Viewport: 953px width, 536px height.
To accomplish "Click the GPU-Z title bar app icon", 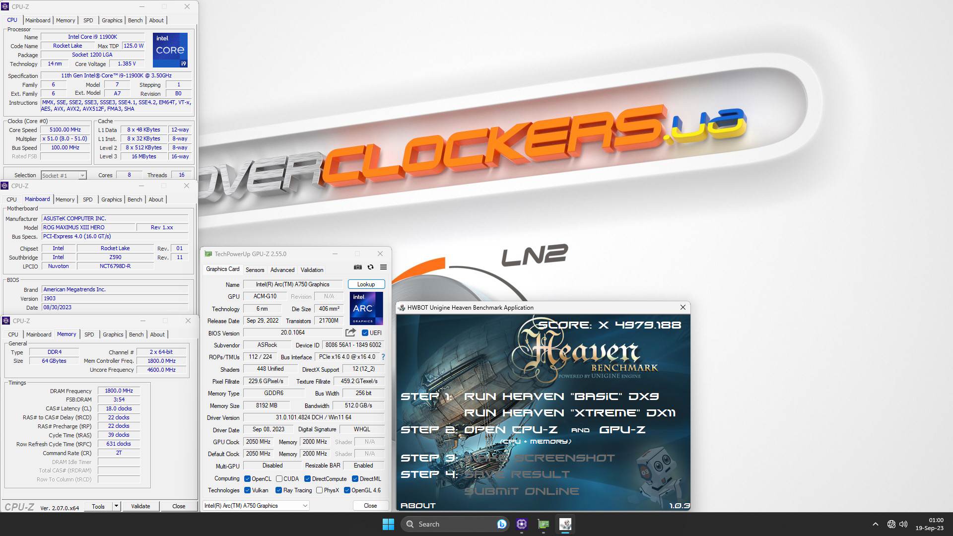I will pyautogui.click(x=208, y=254).
